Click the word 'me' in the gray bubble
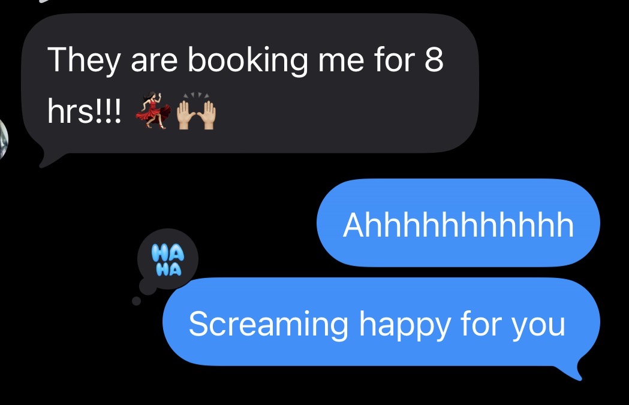The height and width of the screenshot is (405, 629). pyautogui.click(x=341, y=62)
